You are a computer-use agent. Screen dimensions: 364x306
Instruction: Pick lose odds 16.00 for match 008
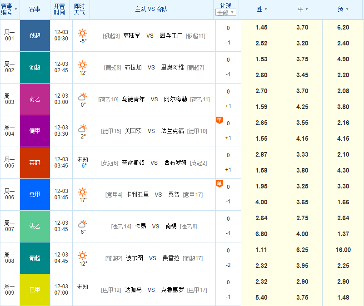[x=343, y=250]
